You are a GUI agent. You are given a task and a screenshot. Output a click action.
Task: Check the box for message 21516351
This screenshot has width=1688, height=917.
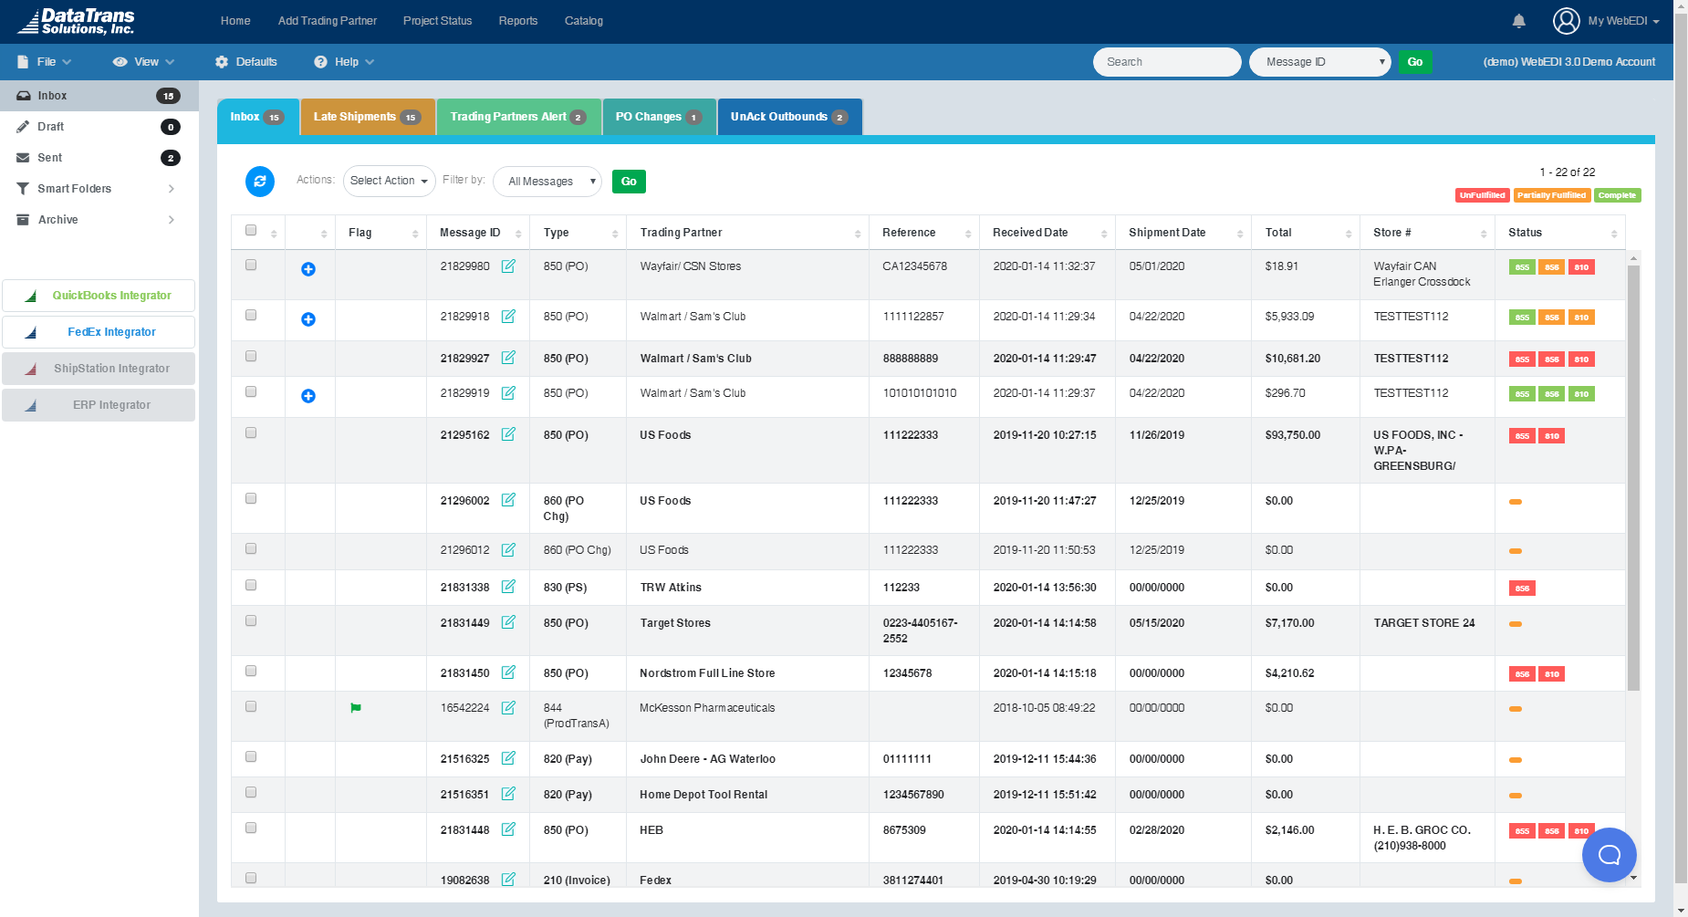[251, 793]
